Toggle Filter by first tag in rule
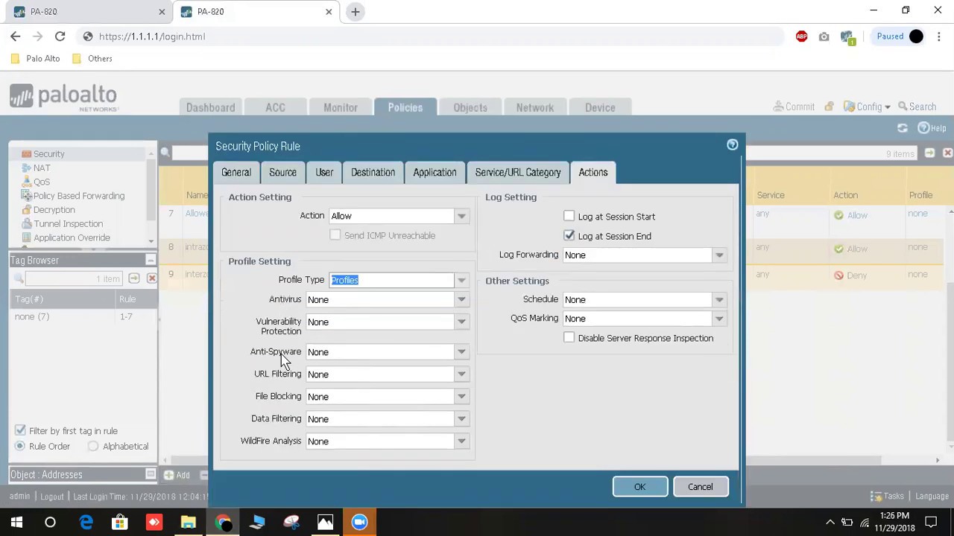The image size is (954, 536). pos(20,430)
